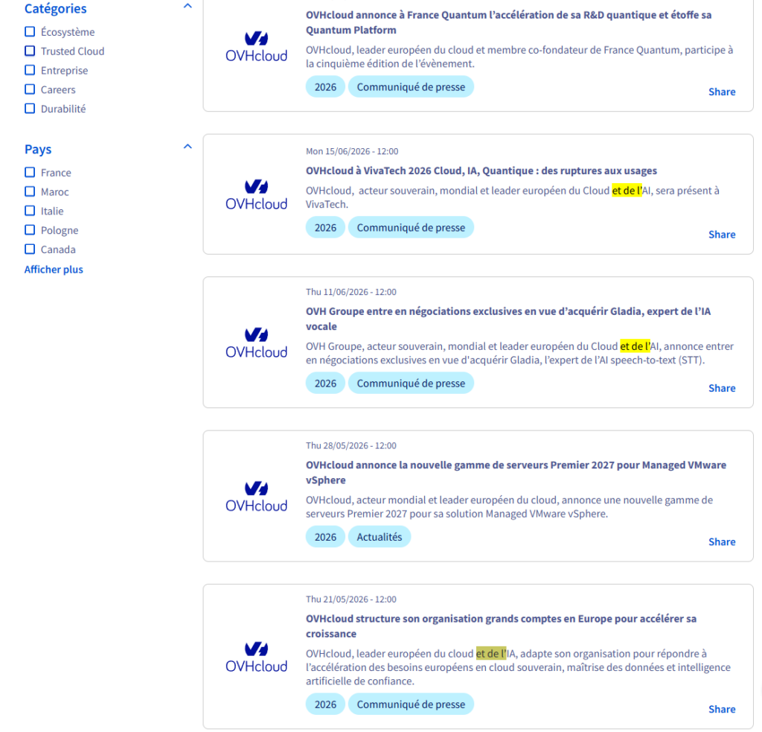This screenshot has width=762, height=732.
Task: Click Communiqué de presse tag on Gladia card
Action: coord(411,383)
